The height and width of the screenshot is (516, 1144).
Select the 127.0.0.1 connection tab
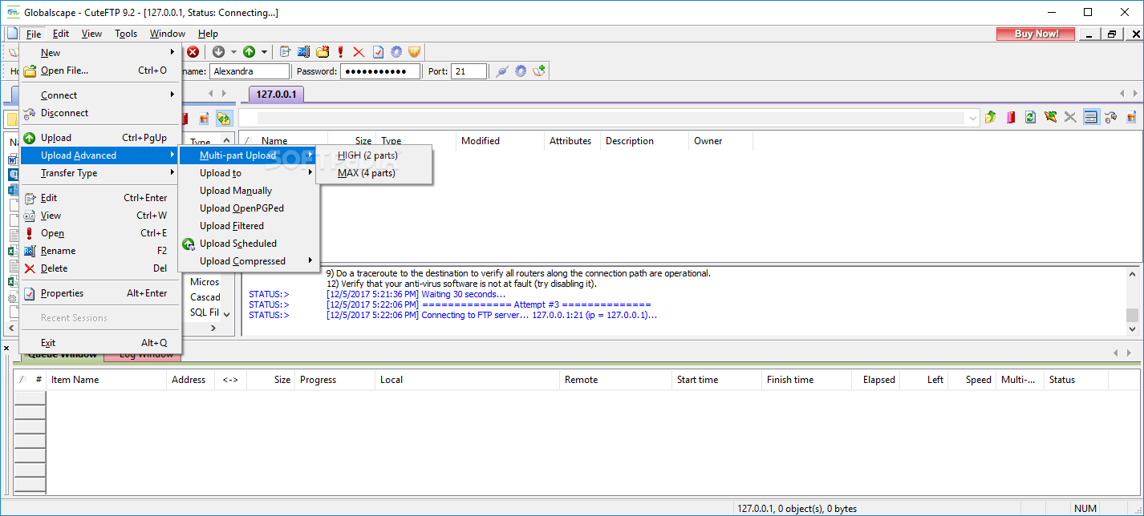(x=276, y=95)
